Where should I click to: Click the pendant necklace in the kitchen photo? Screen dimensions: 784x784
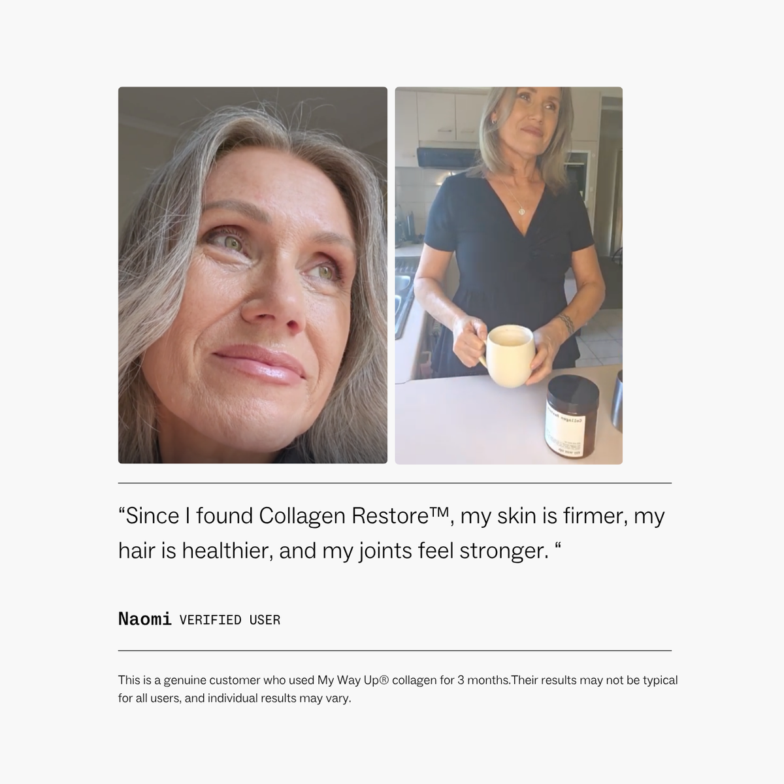pos(521,210)
